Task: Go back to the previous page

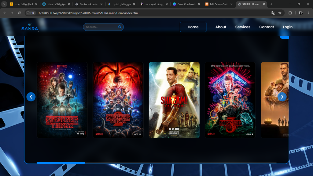Action: click(5, 13)
